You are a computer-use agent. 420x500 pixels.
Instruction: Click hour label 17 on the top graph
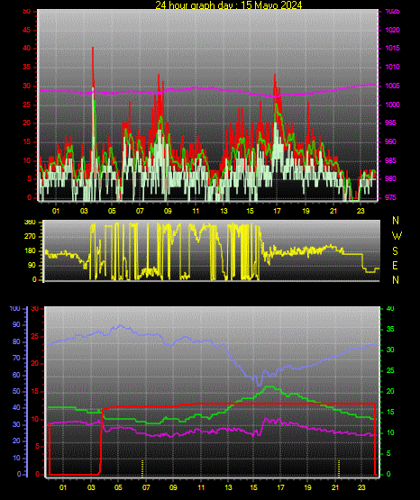tap(277, 211)
